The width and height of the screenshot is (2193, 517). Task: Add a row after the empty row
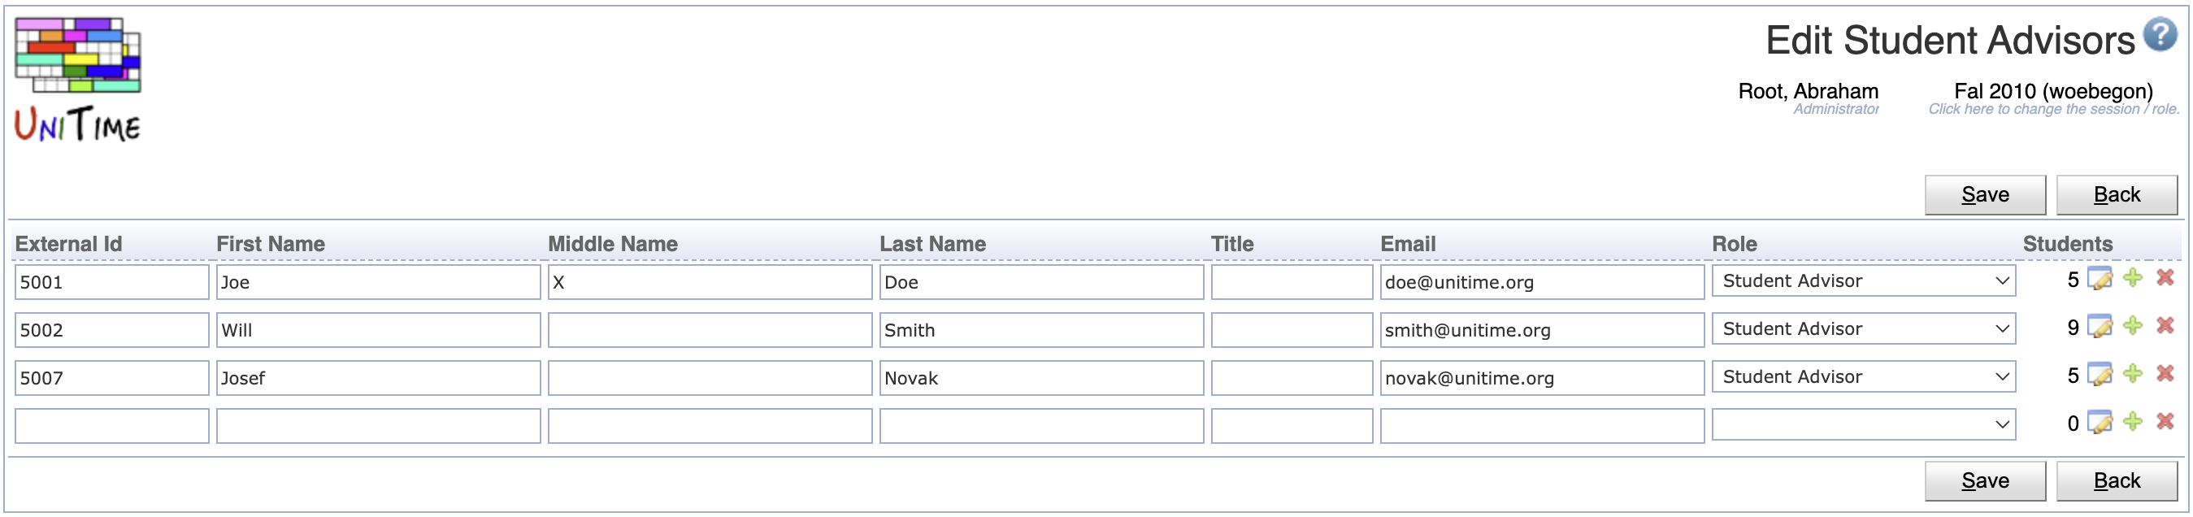tap(2133, 422)
